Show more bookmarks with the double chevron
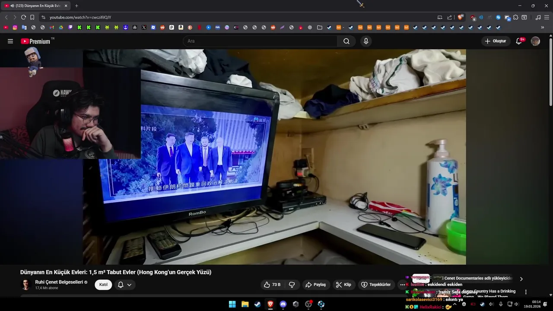 (x=543, y=27)
